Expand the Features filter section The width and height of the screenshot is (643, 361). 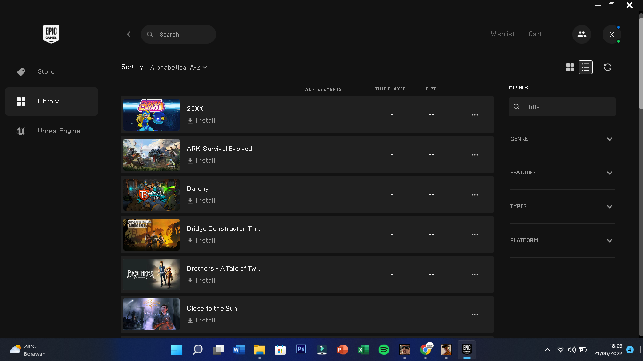click(x=562, y=173)
